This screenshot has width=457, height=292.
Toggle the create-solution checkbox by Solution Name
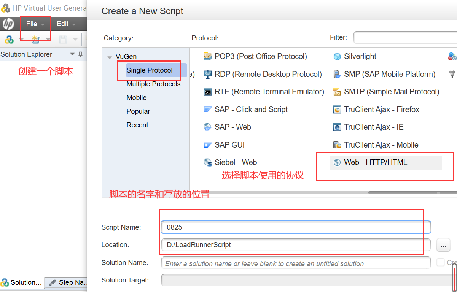(440, 262)
